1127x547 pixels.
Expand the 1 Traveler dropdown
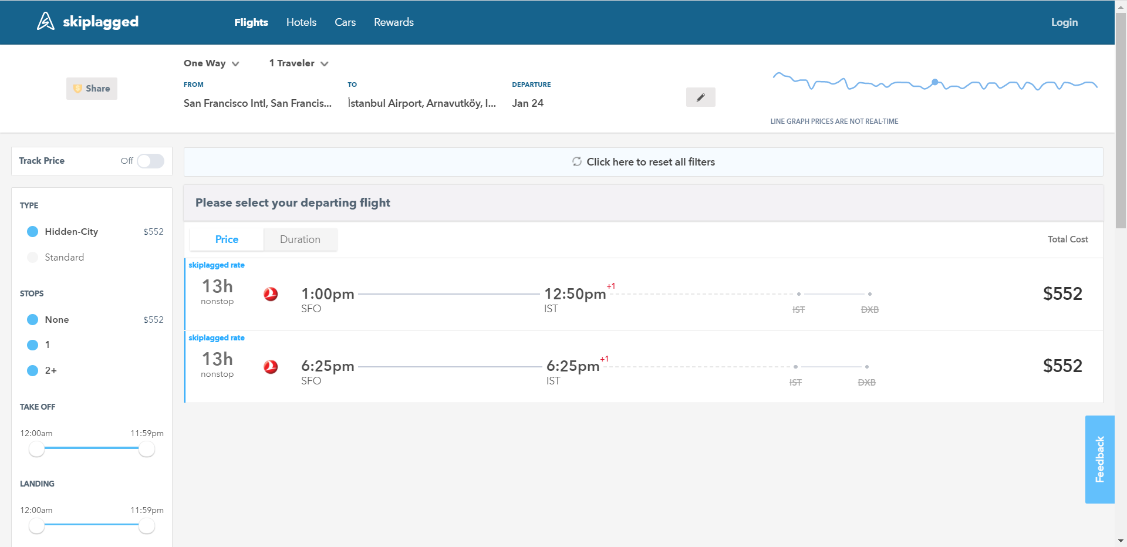click(298, 63)
